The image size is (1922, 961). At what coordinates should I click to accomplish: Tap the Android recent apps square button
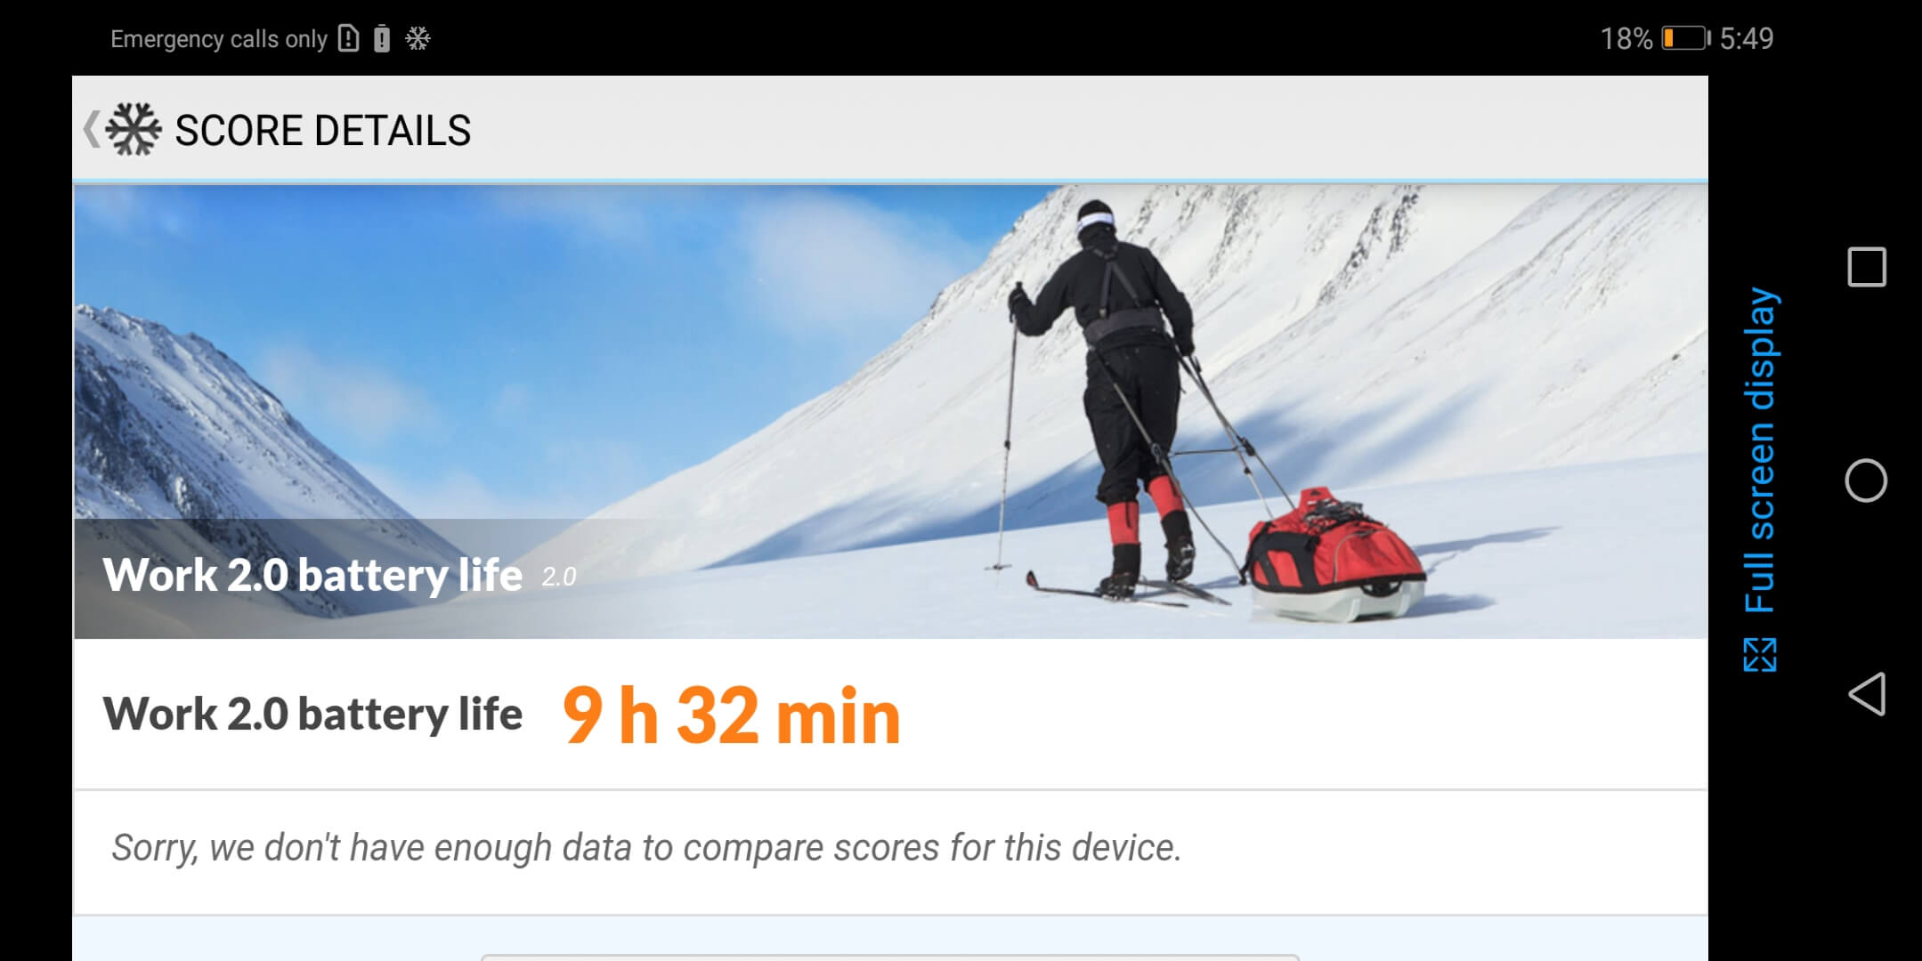pyautogui.click(x=1866, y=267)
